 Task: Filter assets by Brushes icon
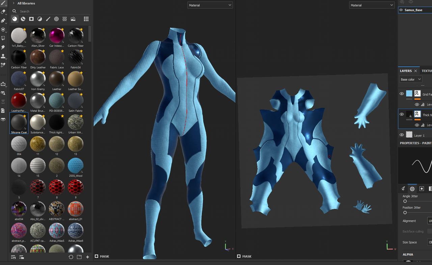(48, 19)
